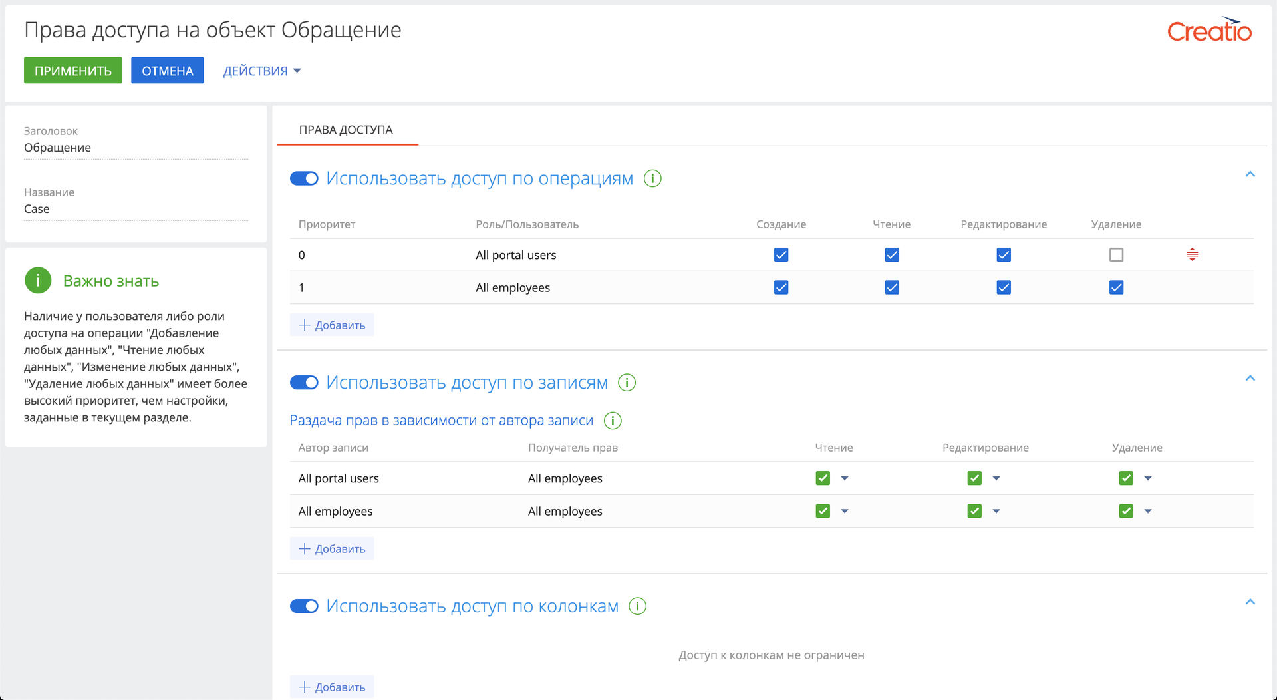This screenshot has height=700, width=1277.
Task: Toggle 'Использовать доступ по операциям' switch
Action: [304, 178]
